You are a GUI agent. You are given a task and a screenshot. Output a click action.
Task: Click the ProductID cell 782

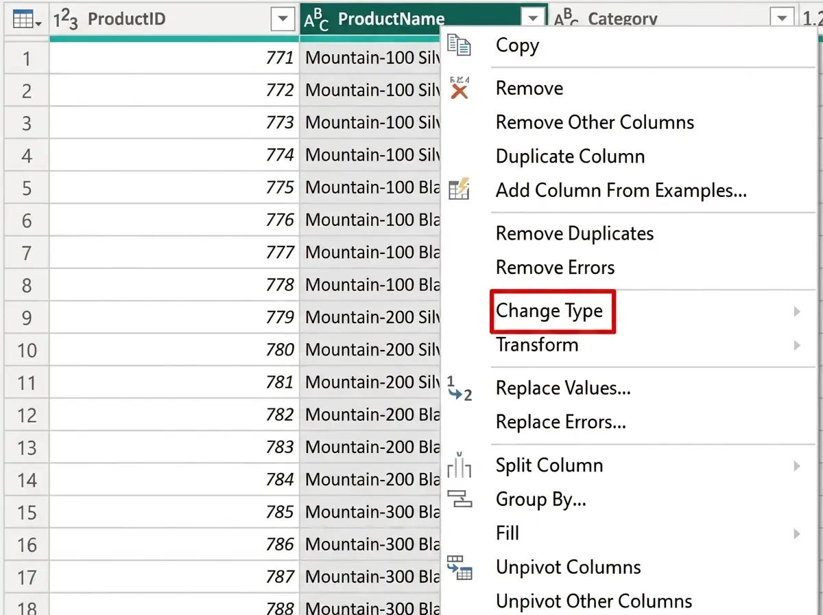[x=174, y=415]
